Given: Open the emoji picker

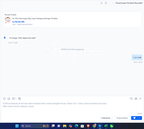Looking at the screenshot, I should point(4,99).
